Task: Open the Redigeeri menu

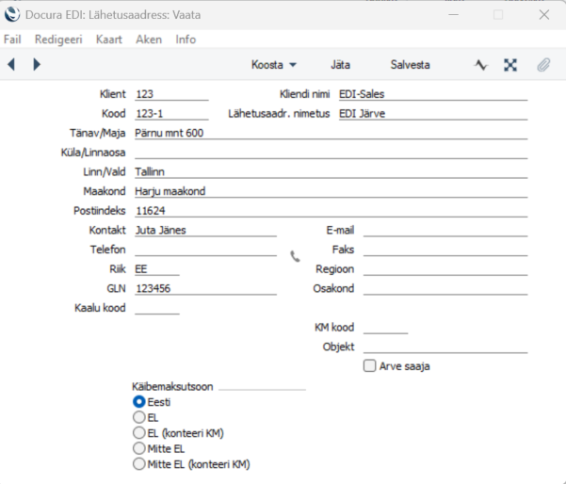Action: click(x=58, y=40)
